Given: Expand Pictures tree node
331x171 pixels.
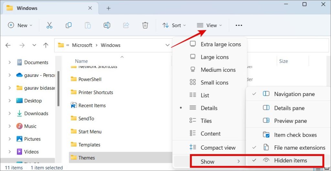Looking at the screenshot, I should pyautogui.click(x=9, y=139).
